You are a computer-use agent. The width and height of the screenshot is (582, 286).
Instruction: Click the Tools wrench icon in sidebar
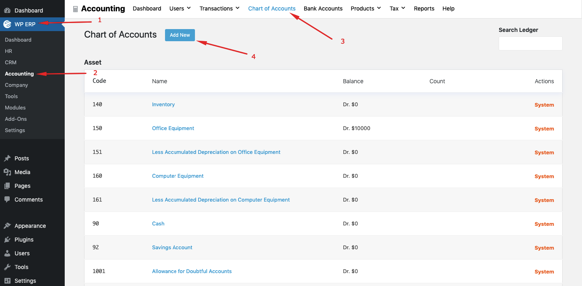[x=7, y=267]
